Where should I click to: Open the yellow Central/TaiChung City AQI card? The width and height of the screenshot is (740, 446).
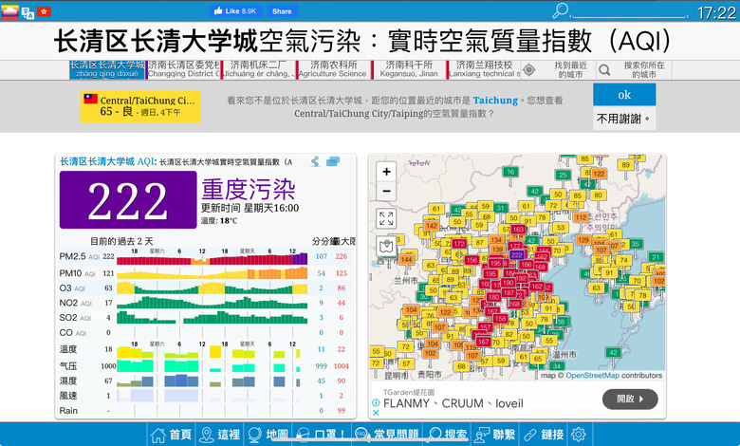click(x=140, y=106)
